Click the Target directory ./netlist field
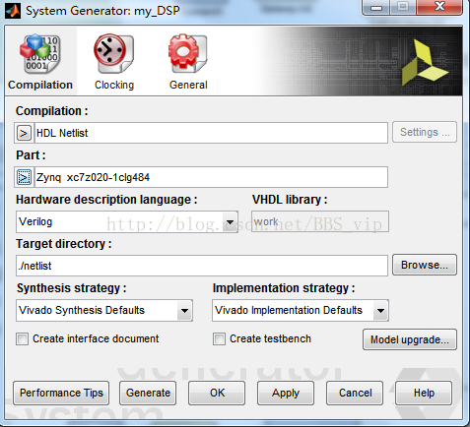This screenshot has width=470, height=427. tap(202, 266)
